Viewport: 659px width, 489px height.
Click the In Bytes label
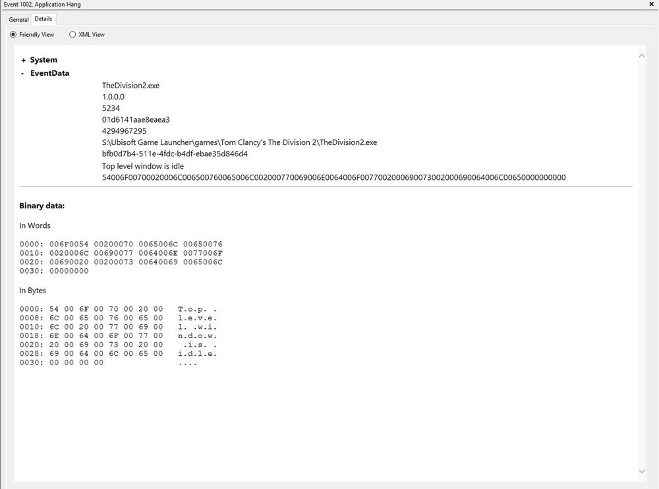pyautogui.click(x=32, y=291)
